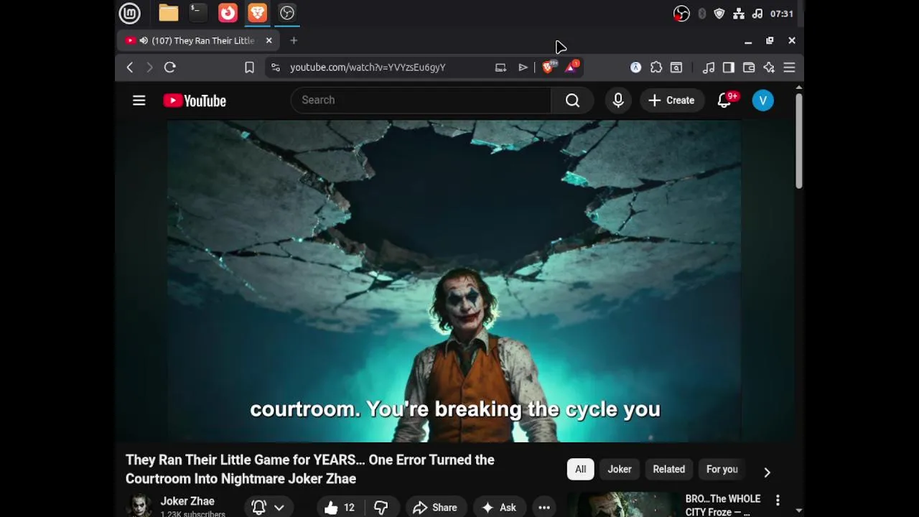
Task: Open more actions three-dot menu
Action: [x=544, y=508]
